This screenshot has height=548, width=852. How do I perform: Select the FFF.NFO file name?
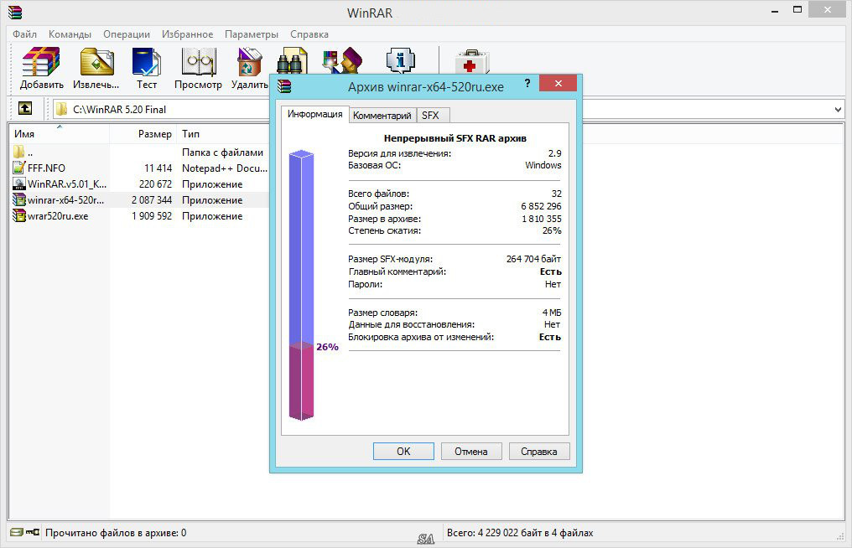tap(46, 168)
